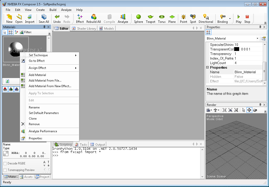Click the sparkle effect icon in Materials toolbar
The image size is (269, 187).
point(16,32)
